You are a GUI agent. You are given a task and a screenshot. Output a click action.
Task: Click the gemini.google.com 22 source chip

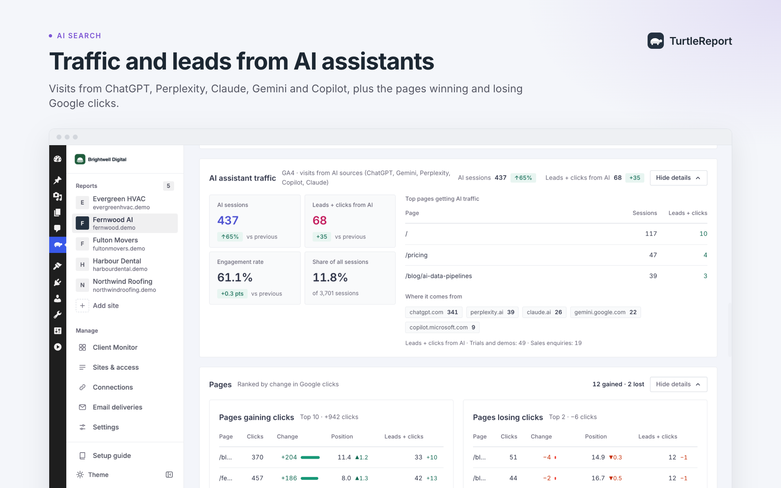(605, 312)
